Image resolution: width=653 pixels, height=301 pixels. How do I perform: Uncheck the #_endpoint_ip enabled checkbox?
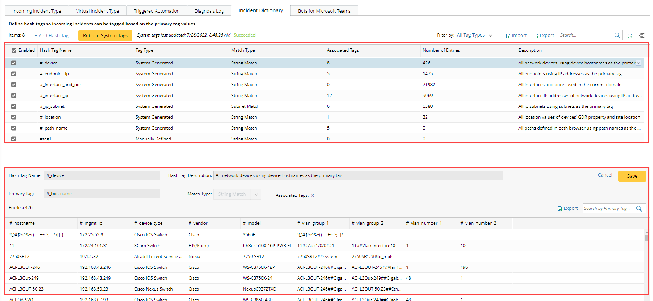pyautogui.click(x=14, y=74)
